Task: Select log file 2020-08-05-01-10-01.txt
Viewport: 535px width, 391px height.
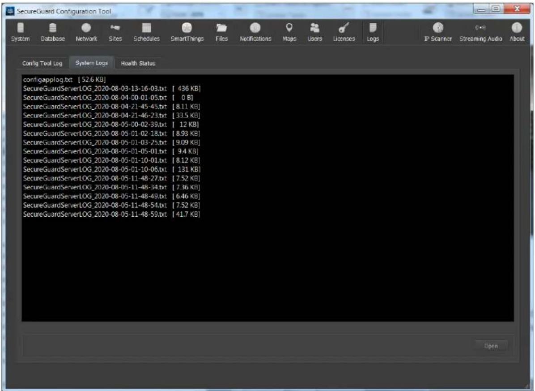Action: click(x=111, y=160)
